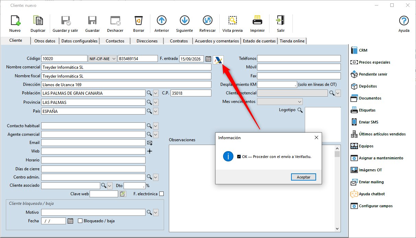Open the Vista previa print preview
Image resolution: width=416 pixels, height=238 pixels.
[x=233, y=24]
